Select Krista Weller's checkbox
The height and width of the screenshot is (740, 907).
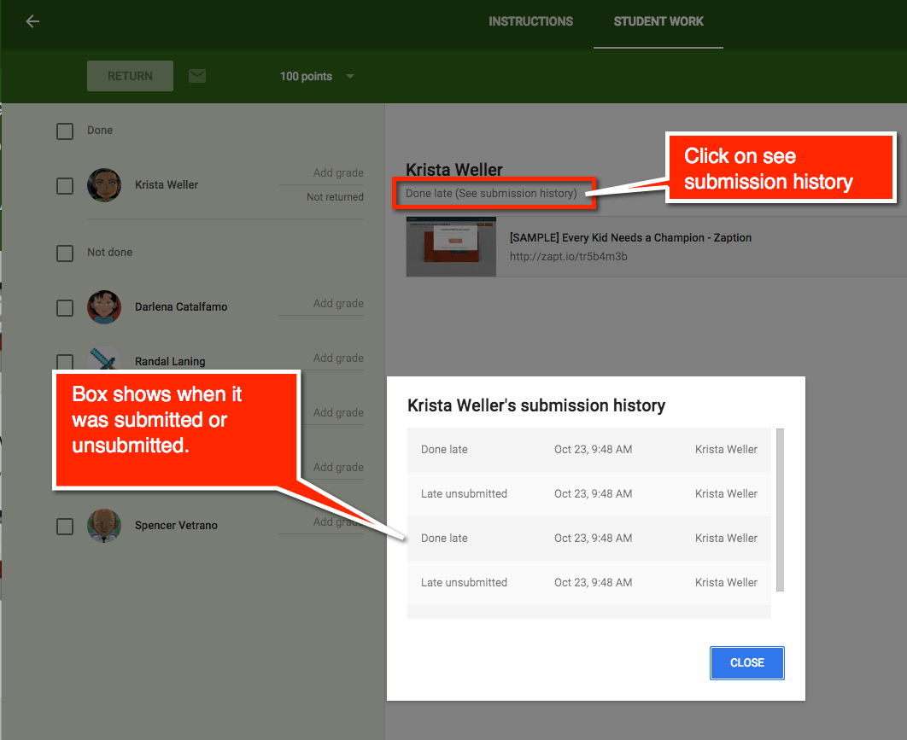(65, 186)
